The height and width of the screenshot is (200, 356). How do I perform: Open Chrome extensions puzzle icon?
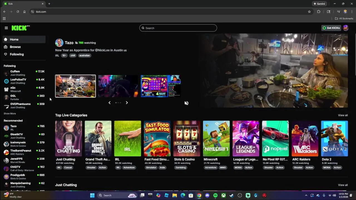pos(319,12)
